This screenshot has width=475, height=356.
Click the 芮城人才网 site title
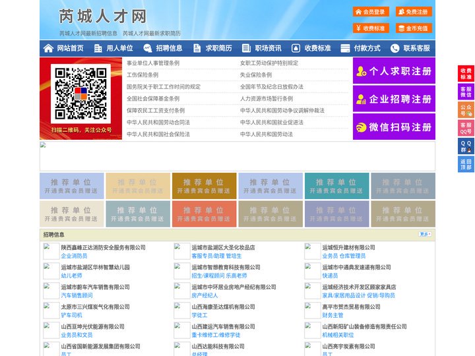(x=103, y=16)
